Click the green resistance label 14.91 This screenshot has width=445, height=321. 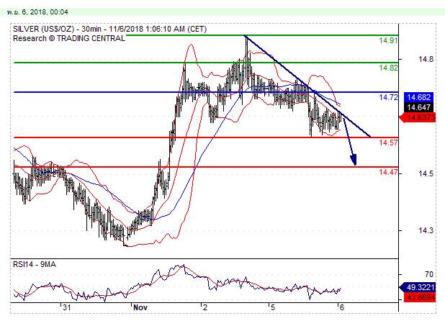[388, 40]
